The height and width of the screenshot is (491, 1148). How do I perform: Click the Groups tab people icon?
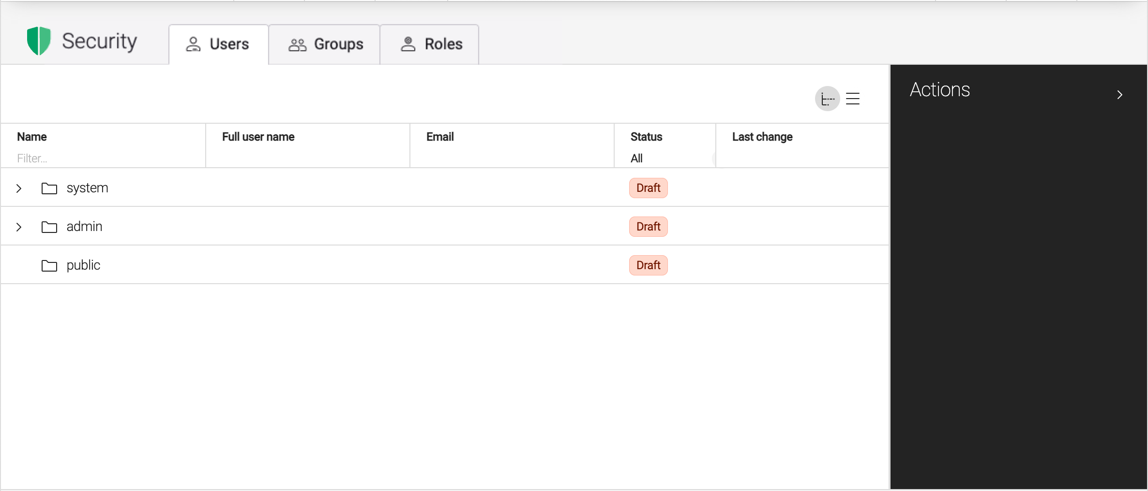297,45
